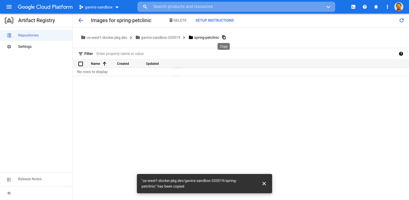Open the gavins-sandbox project selector dropdown
Image resolution: width=409 pixels, height=200 pixels.
[x=99, y=7]
